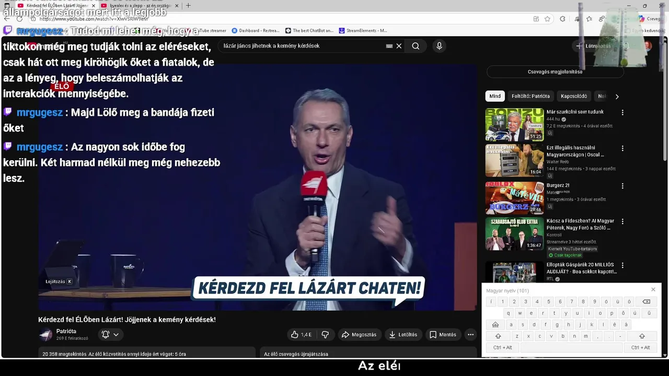This screenshot has width=669, height=376.
Task: Dislike the video with the thumbs-down icon
Action: tap(325, 335)
